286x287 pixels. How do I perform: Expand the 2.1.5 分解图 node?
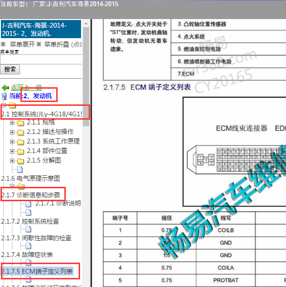click(12, 161)
